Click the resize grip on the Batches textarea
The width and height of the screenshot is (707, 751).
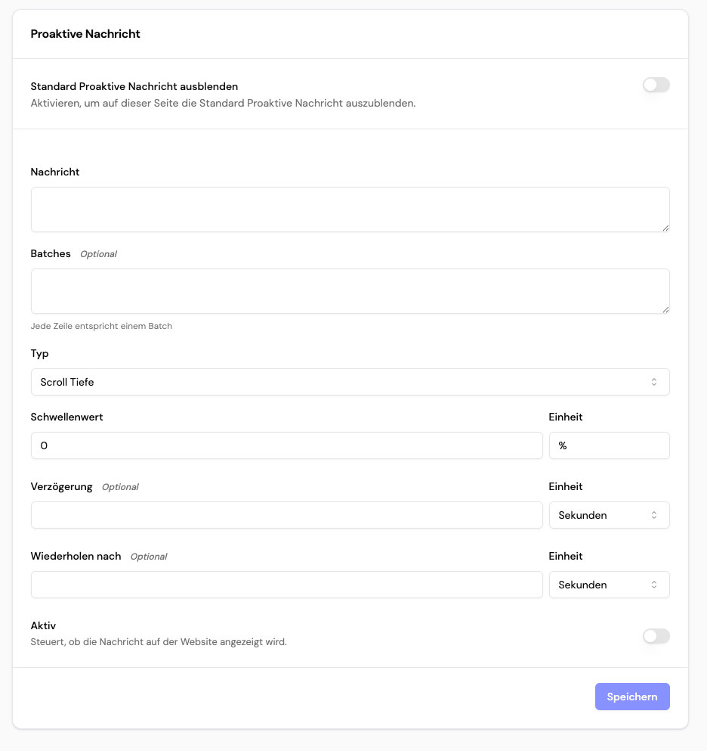(665, 311)
